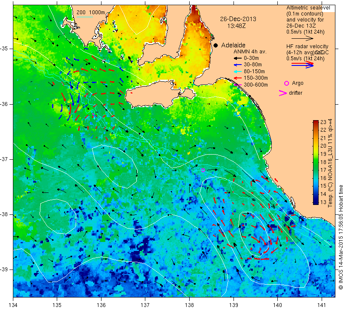Viewport: 344px width, 310px height.
Task: Click the 23 degree colorbar tick label
Action: (x=323, y=122)
